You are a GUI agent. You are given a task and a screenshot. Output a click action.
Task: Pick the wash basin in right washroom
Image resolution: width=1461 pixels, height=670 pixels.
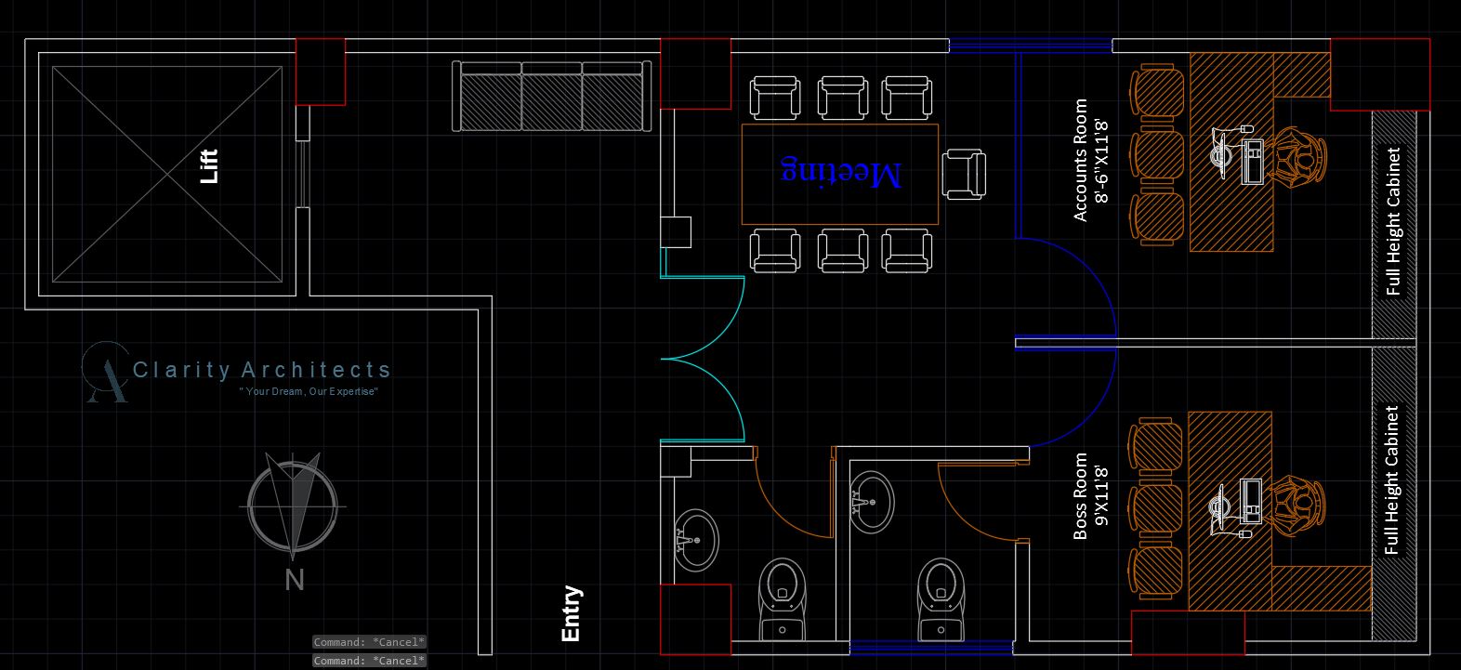872,502
